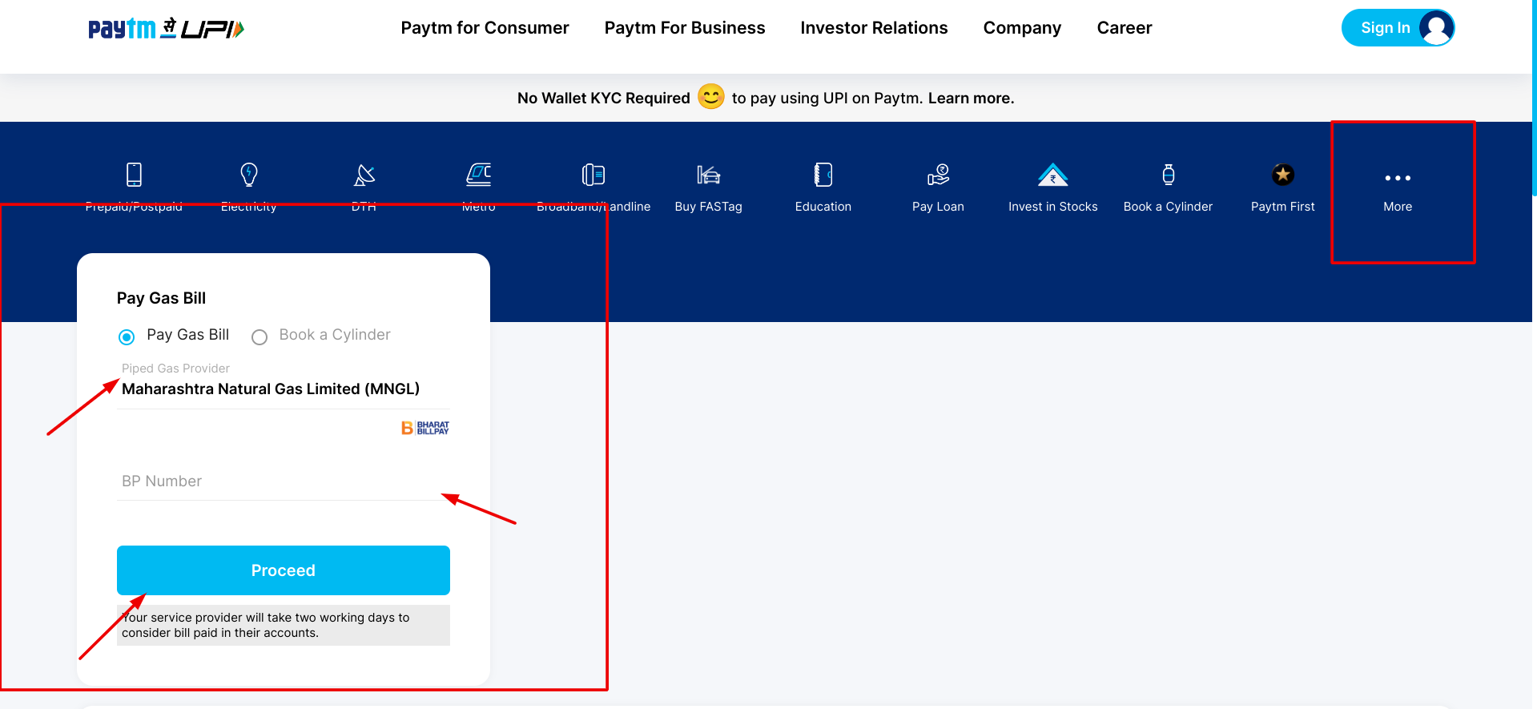
Task: Open the Metro train icon
Action: pos(479,175)
